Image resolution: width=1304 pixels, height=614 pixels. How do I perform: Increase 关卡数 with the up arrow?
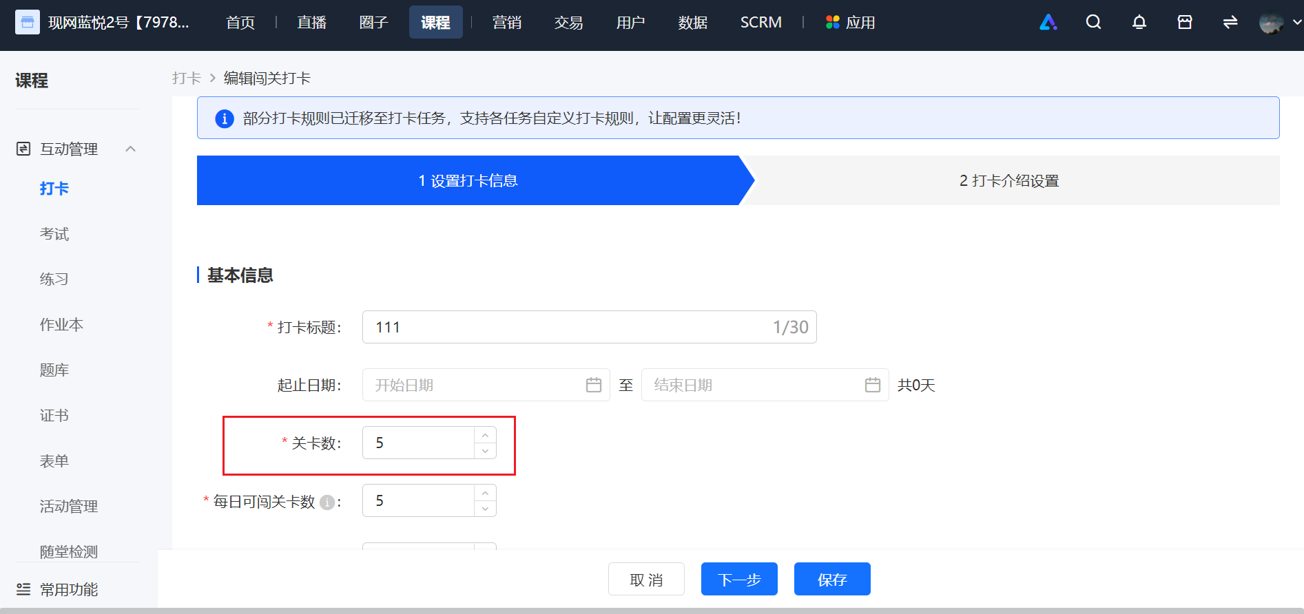click(485, 435)
